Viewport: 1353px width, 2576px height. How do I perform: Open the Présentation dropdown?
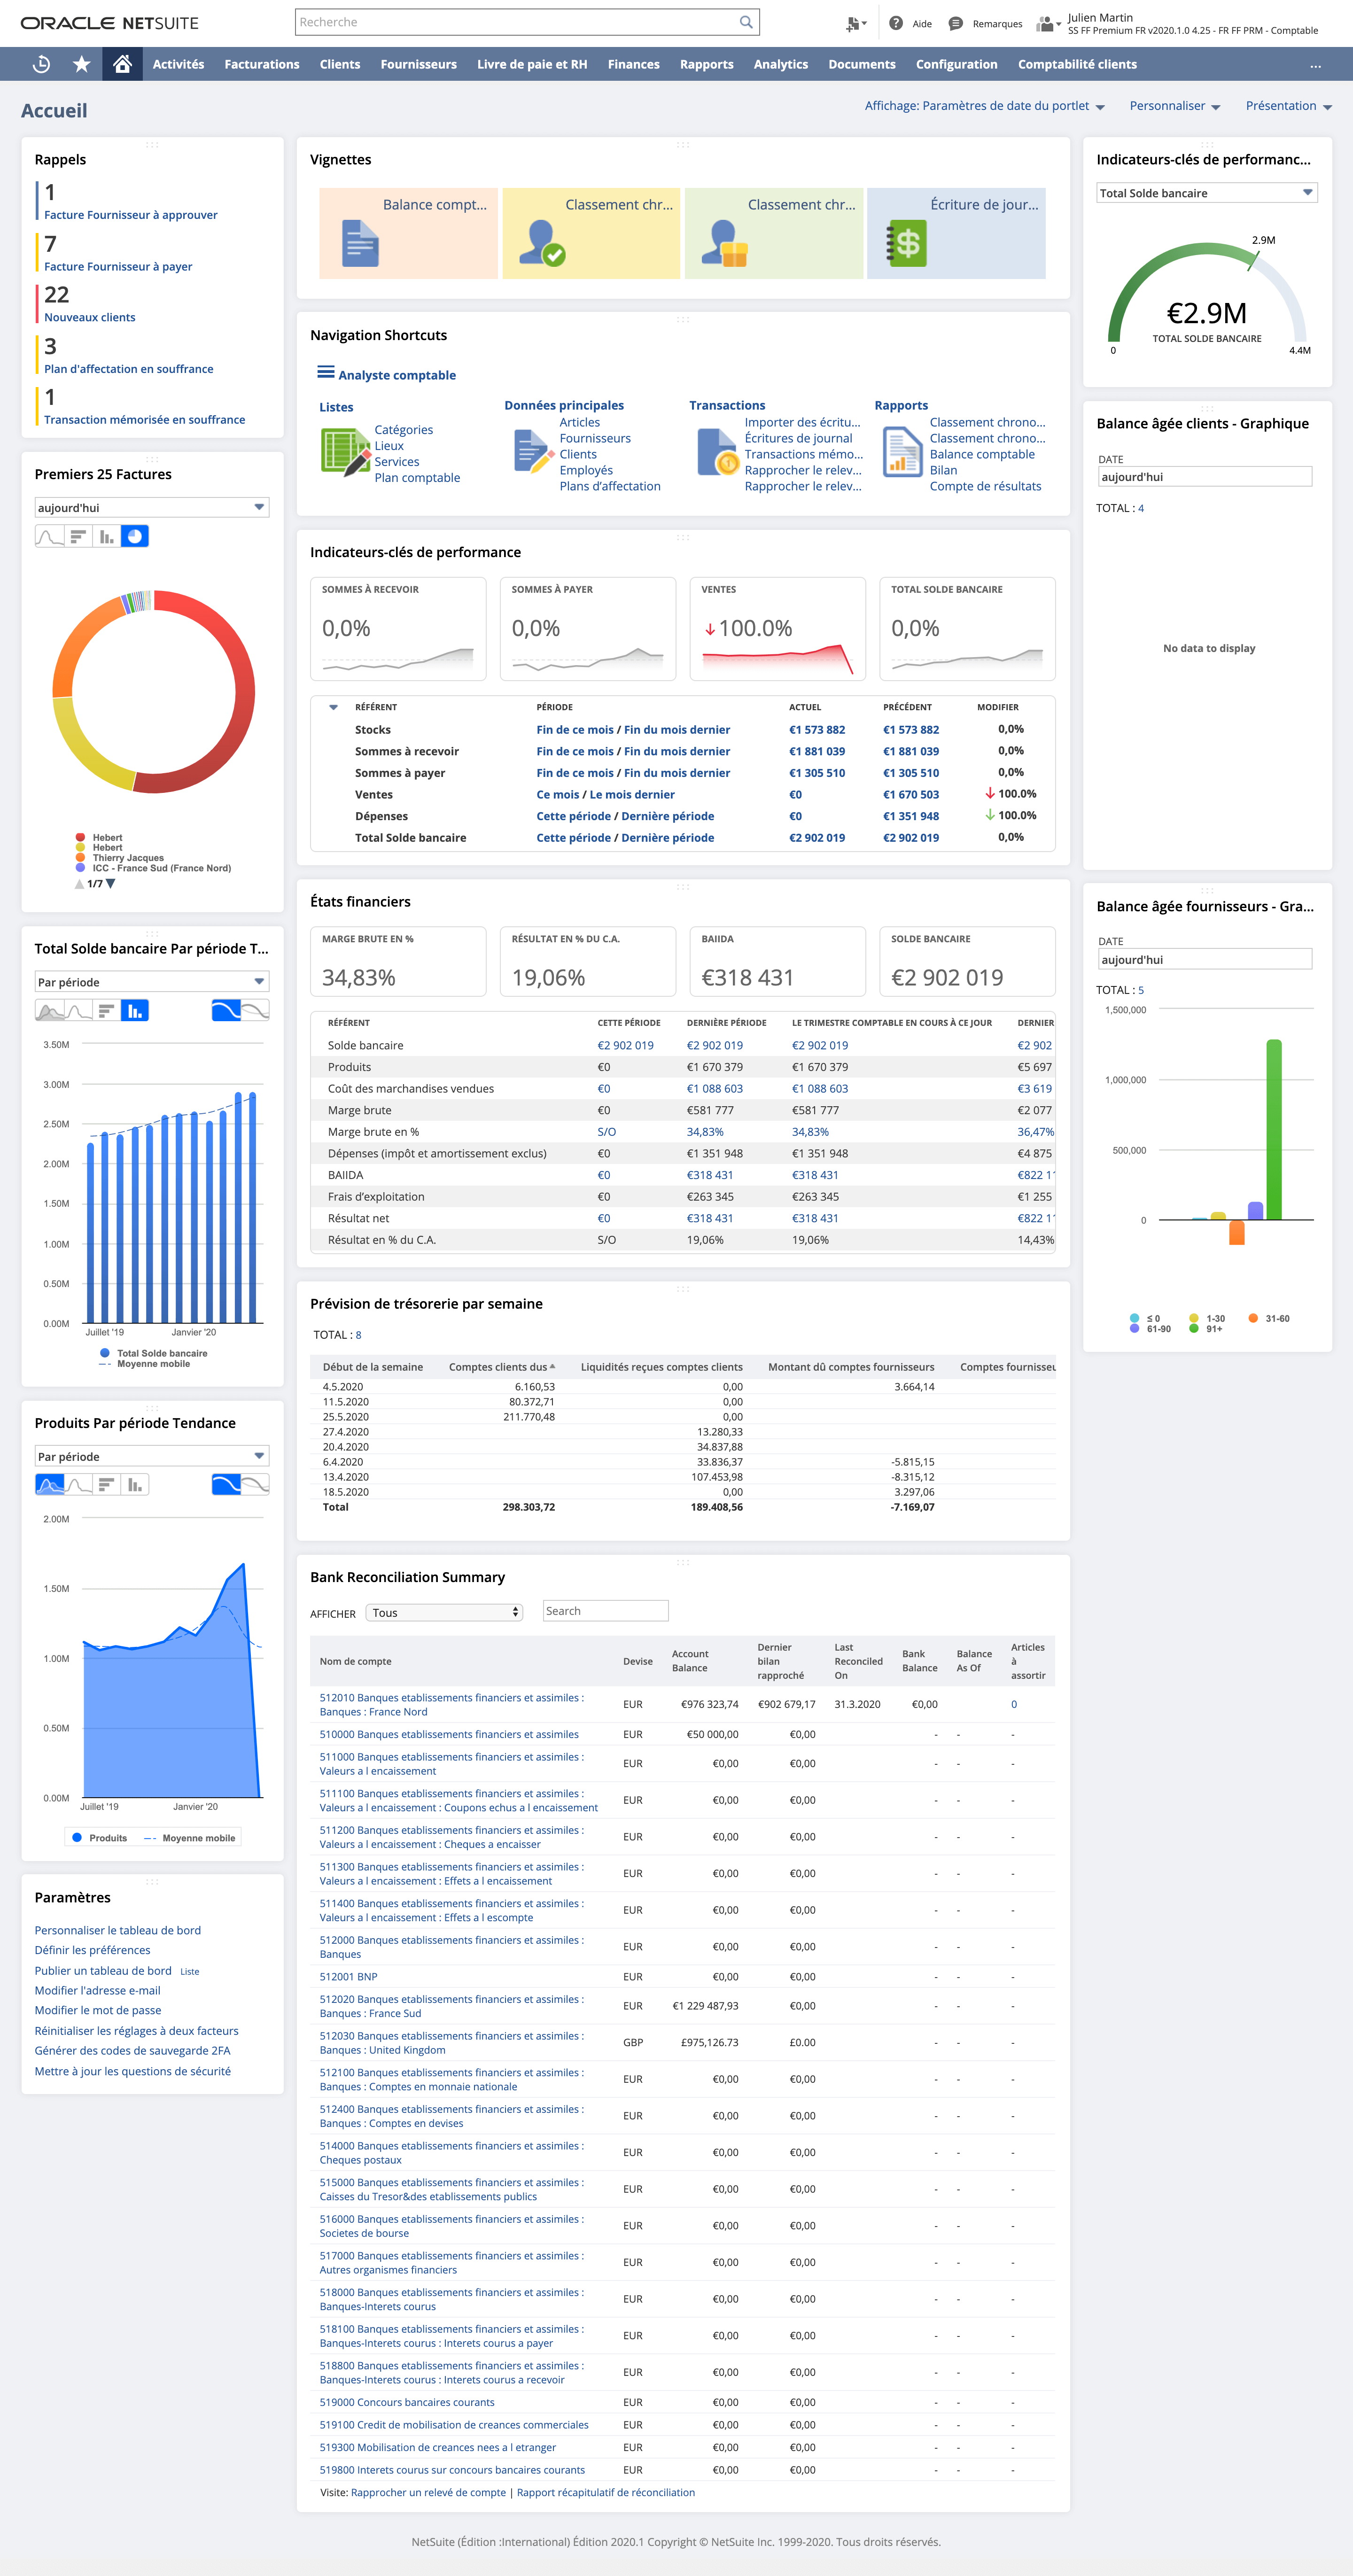click(1288, 106)
